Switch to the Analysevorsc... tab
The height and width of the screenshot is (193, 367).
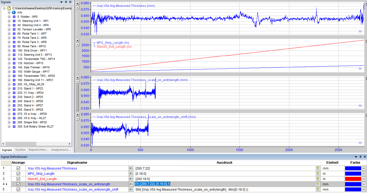61,150
